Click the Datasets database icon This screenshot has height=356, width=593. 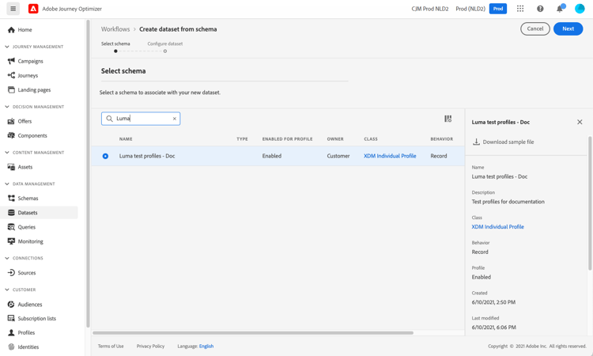tap(11, 213)
